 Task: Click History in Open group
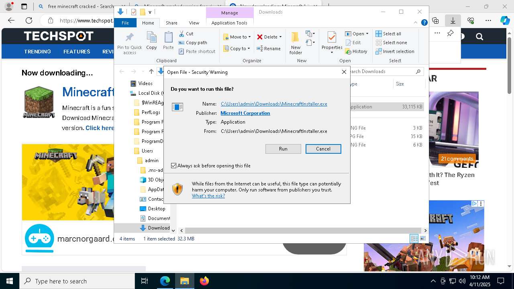pyautogui.click(x=356, y=51)
